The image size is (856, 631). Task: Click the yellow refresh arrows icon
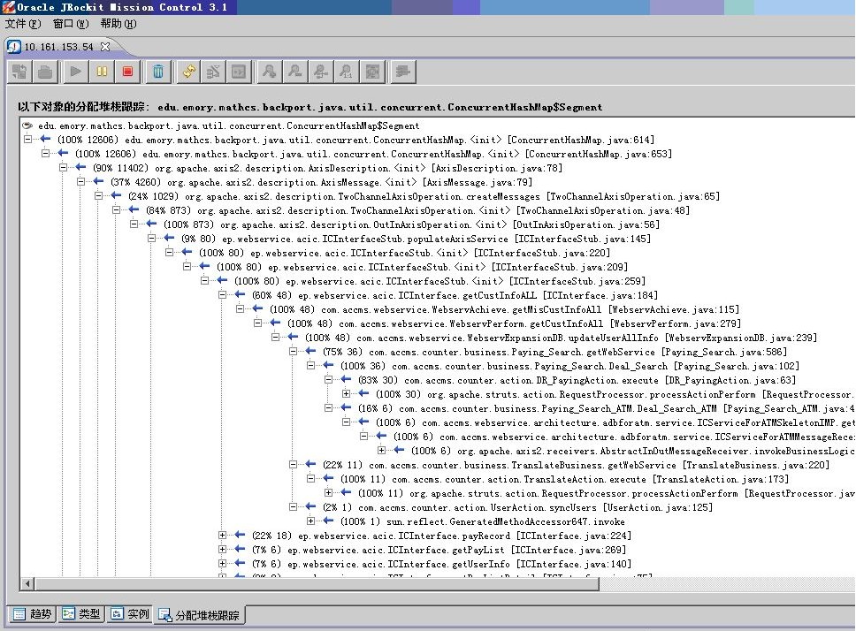click(189, 72)
